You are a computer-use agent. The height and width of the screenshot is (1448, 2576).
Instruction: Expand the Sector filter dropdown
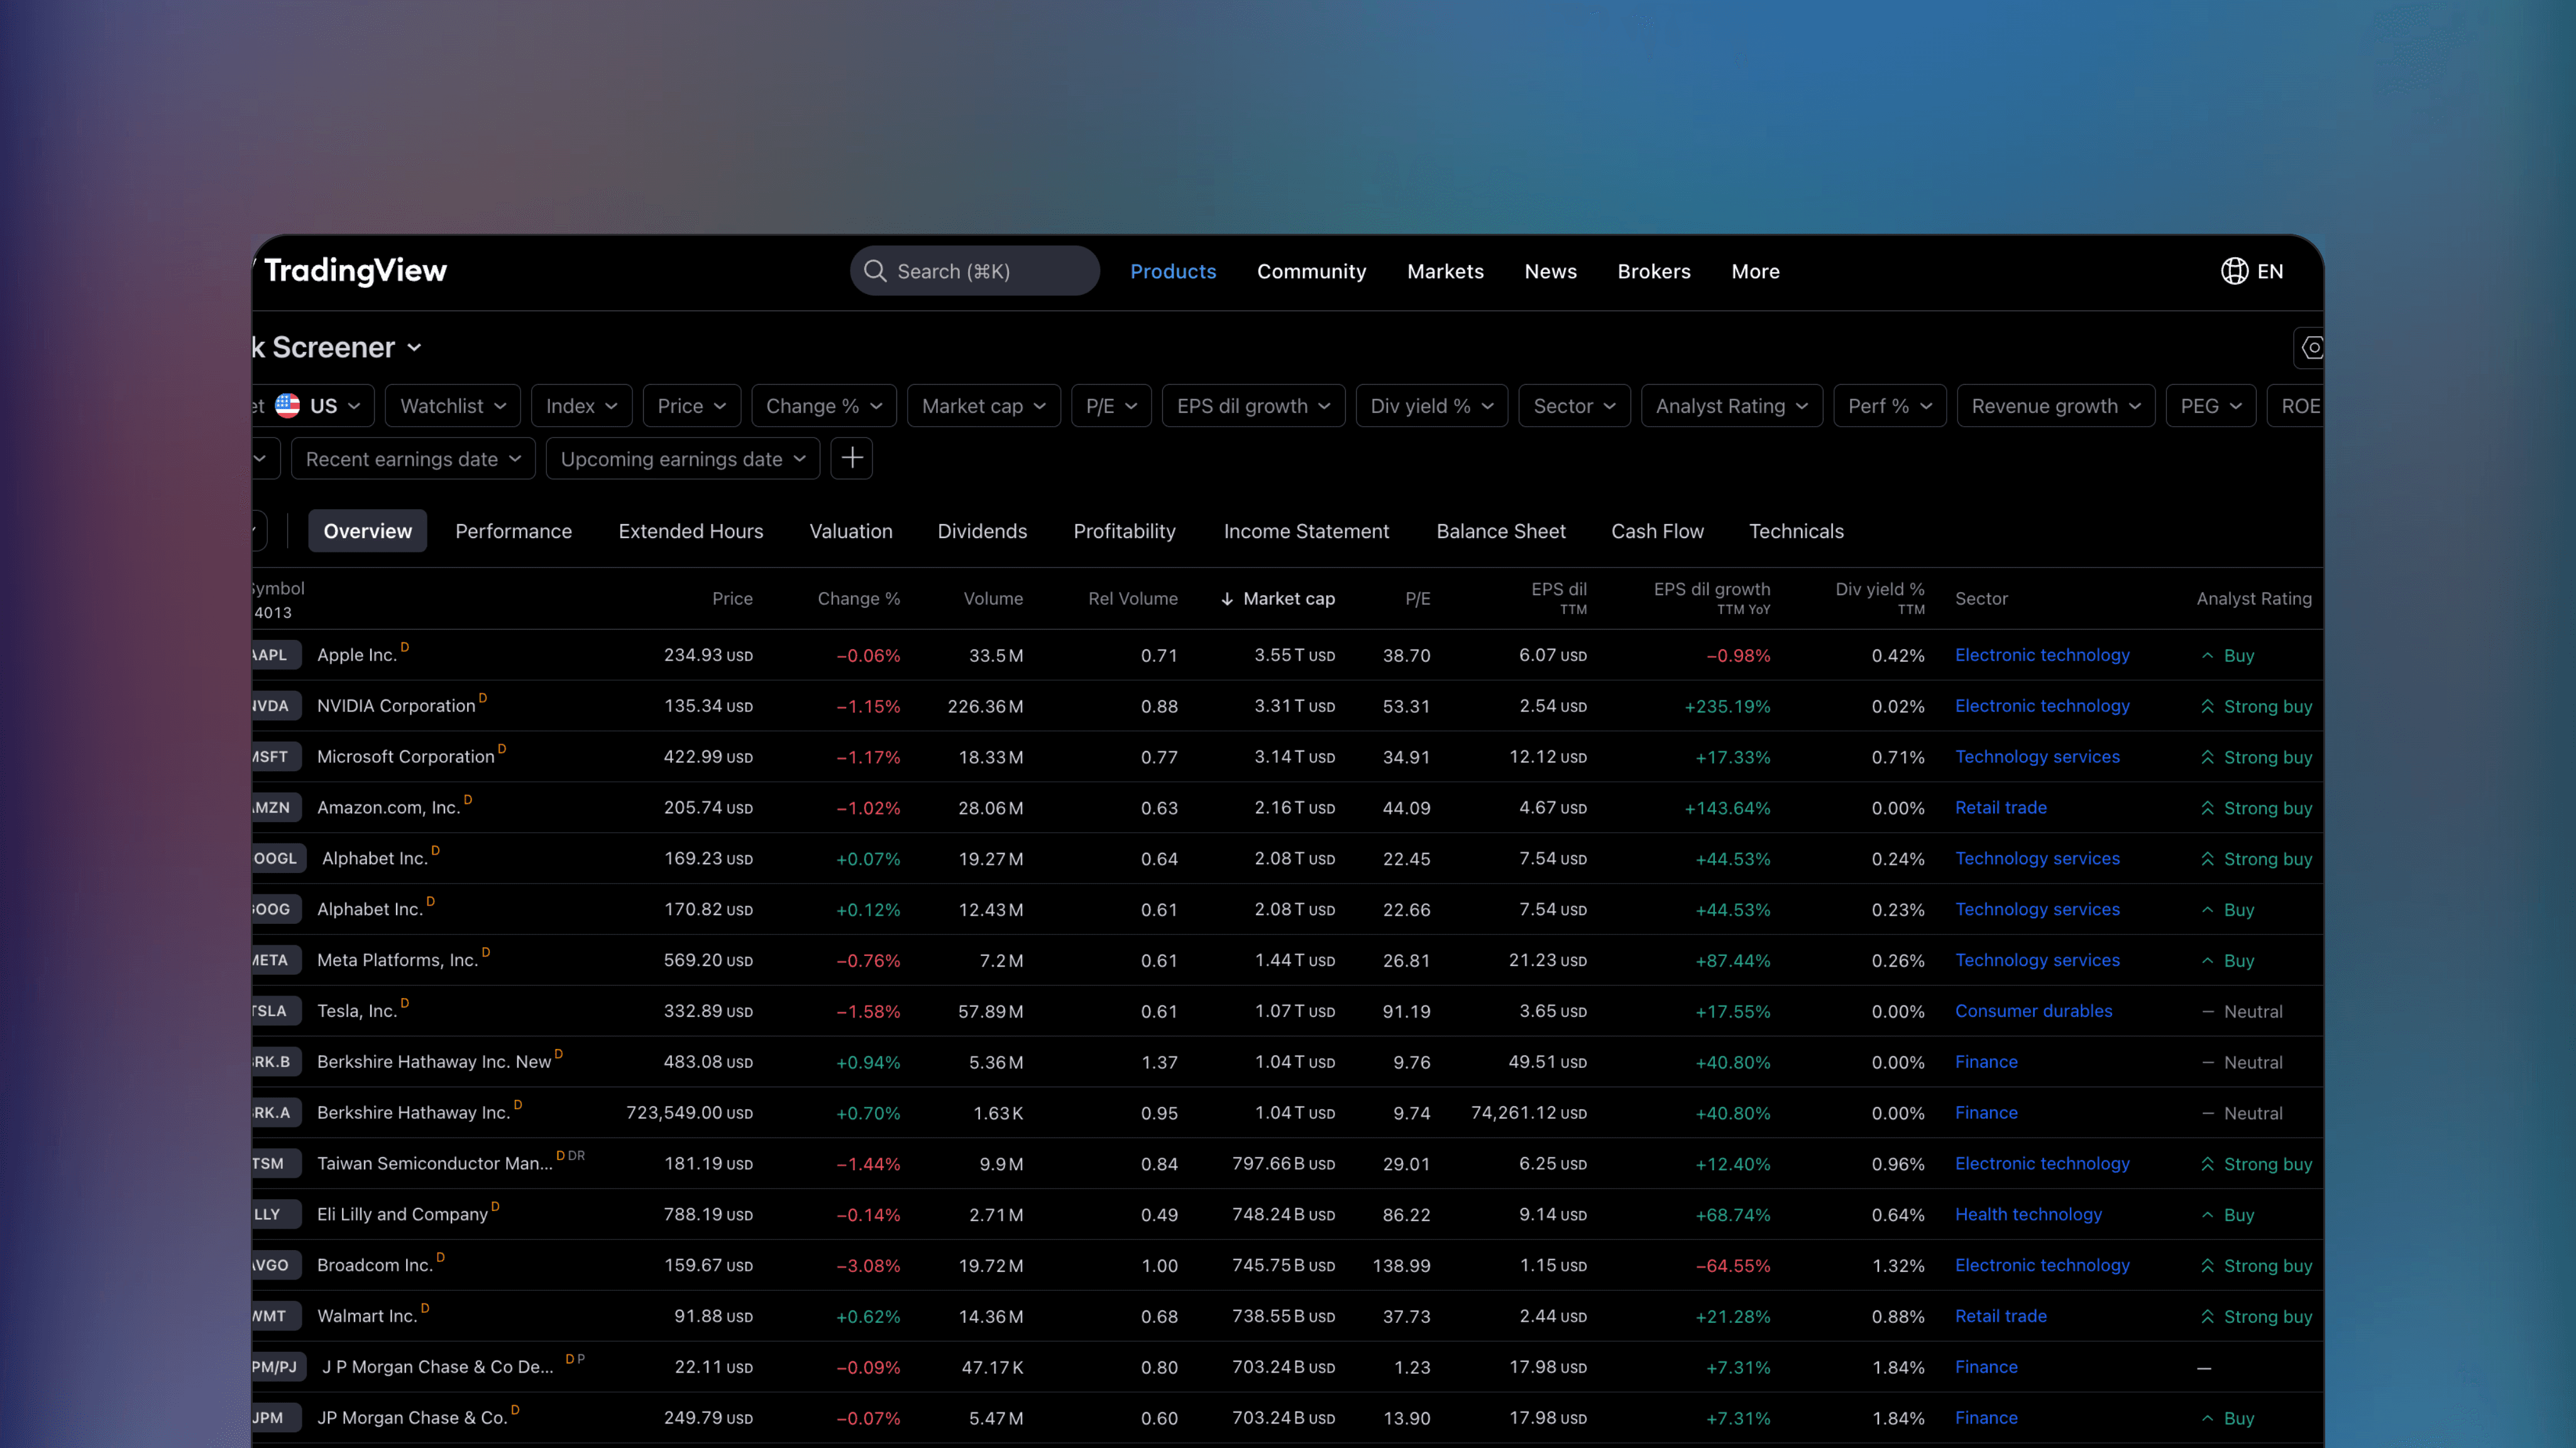point(1574,405)
